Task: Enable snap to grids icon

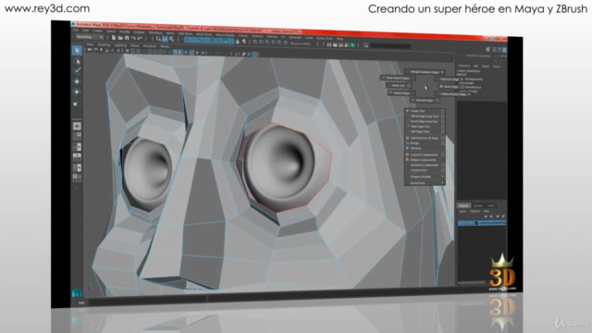Action: [x=255, y=42]
